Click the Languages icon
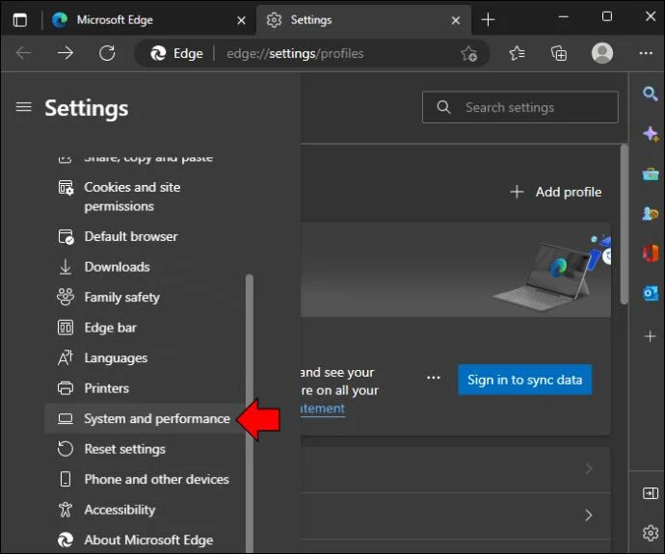Viewport: 665px width, 554px height. (x=66, y=358)
